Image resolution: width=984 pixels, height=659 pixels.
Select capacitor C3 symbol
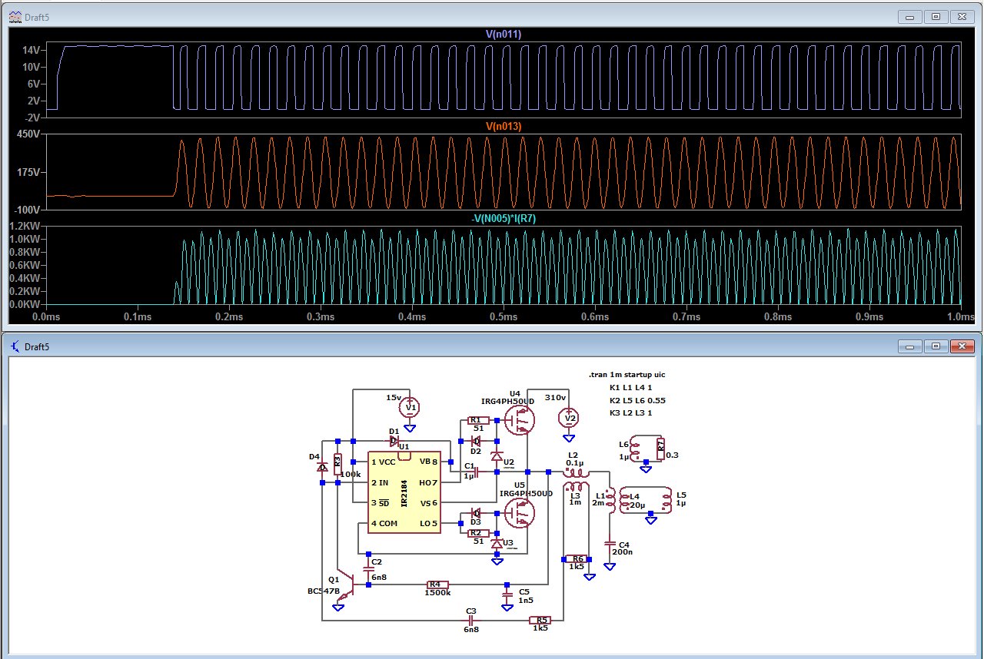click(470, 620)
